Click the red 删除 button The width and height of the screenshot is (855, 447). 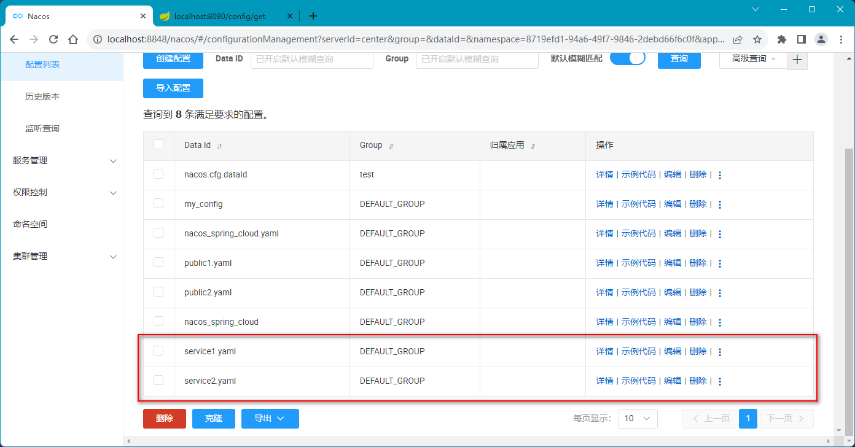point(165,418)
